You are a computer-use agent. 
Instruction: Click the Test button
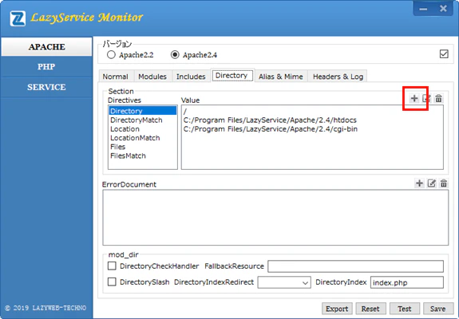(405, 309)
